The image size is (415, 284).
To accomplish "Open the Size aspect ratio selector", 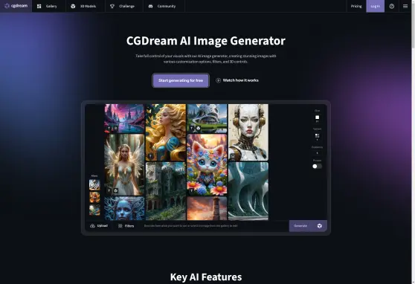I will click(x=317, y=118).
